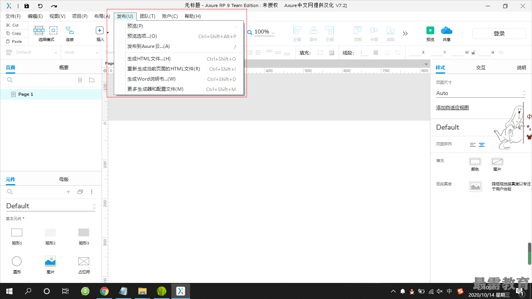Click the add folder icon in pages panel

coord(92,80)
